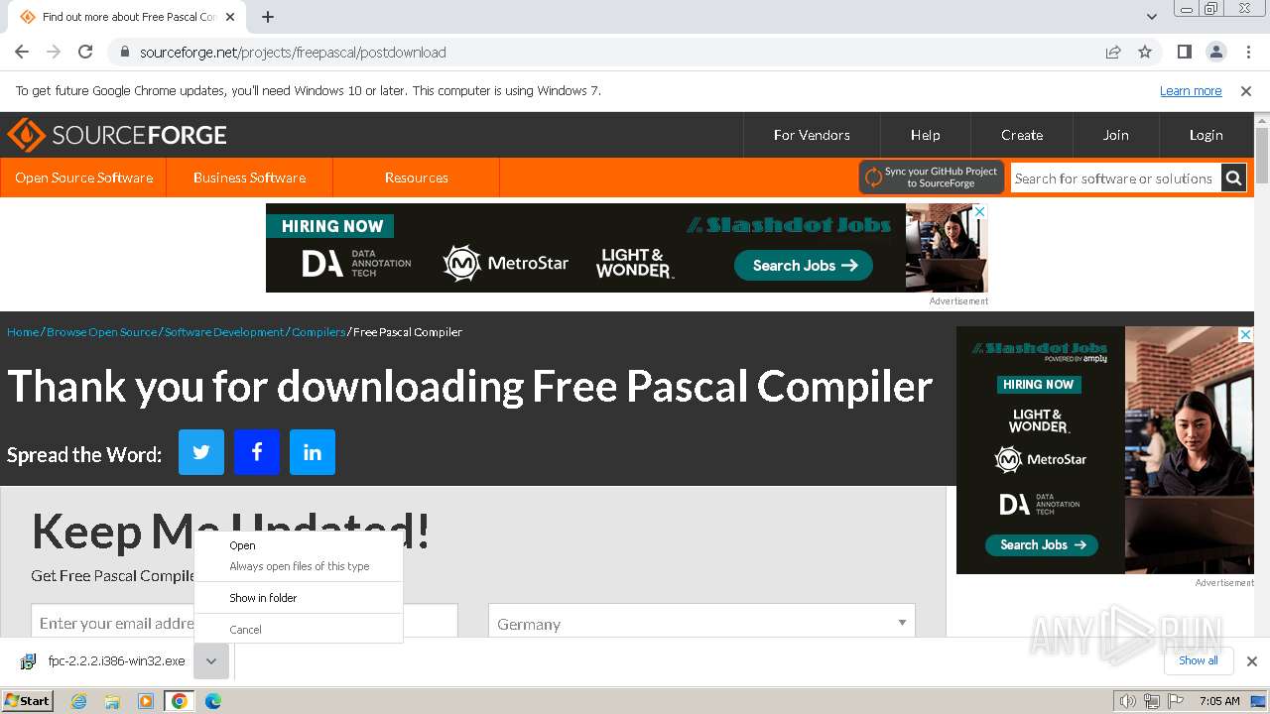Reload the page with refresh icon
The width and height of the screenshot is (1270, 714).
click(85, 52)
